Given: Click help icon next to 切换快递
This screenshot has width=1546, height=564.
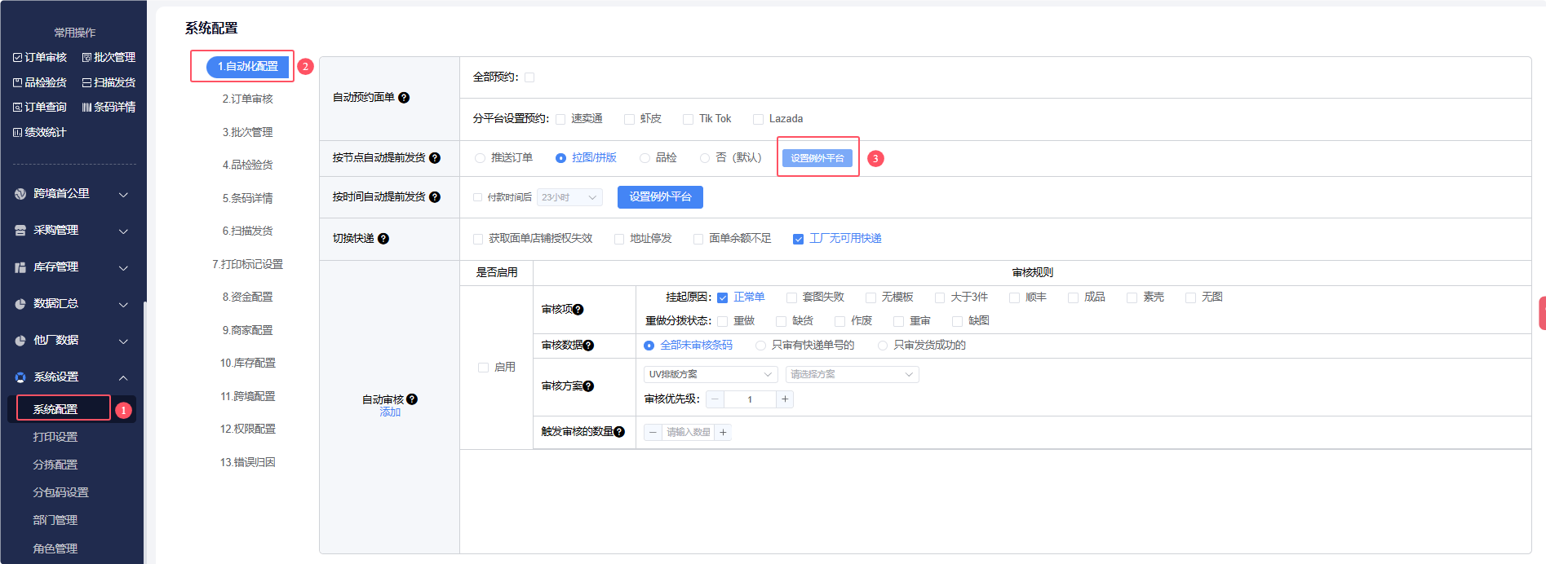Looking at the screenshot, I should (383, 239).
